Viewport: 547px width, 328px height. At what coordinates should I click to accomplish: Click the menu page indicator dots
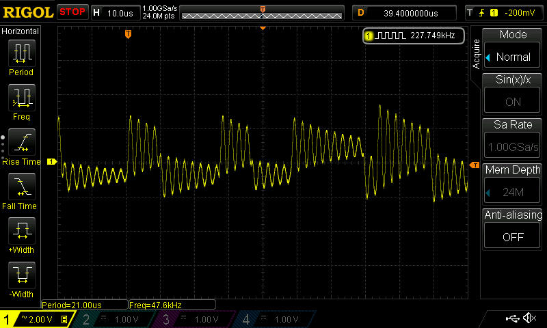tap(3, 148)
